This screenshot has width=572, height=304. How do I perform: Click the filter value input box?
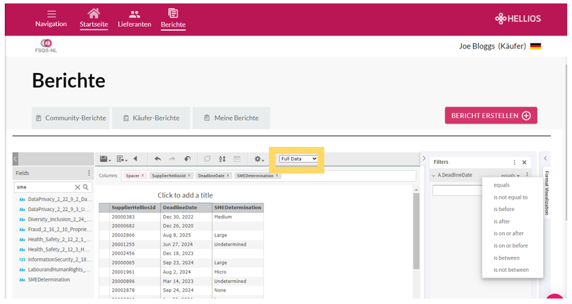[x=458, y=191]
